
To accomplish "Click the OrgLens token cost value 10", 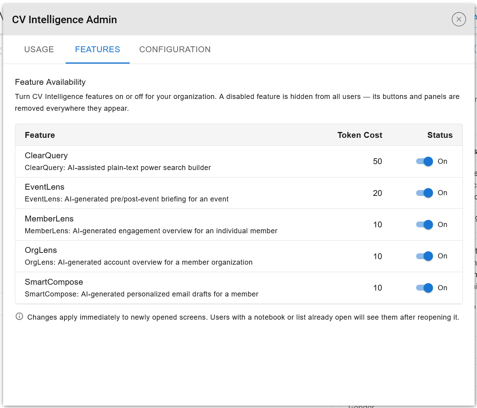I will click(x=378, y=256).
